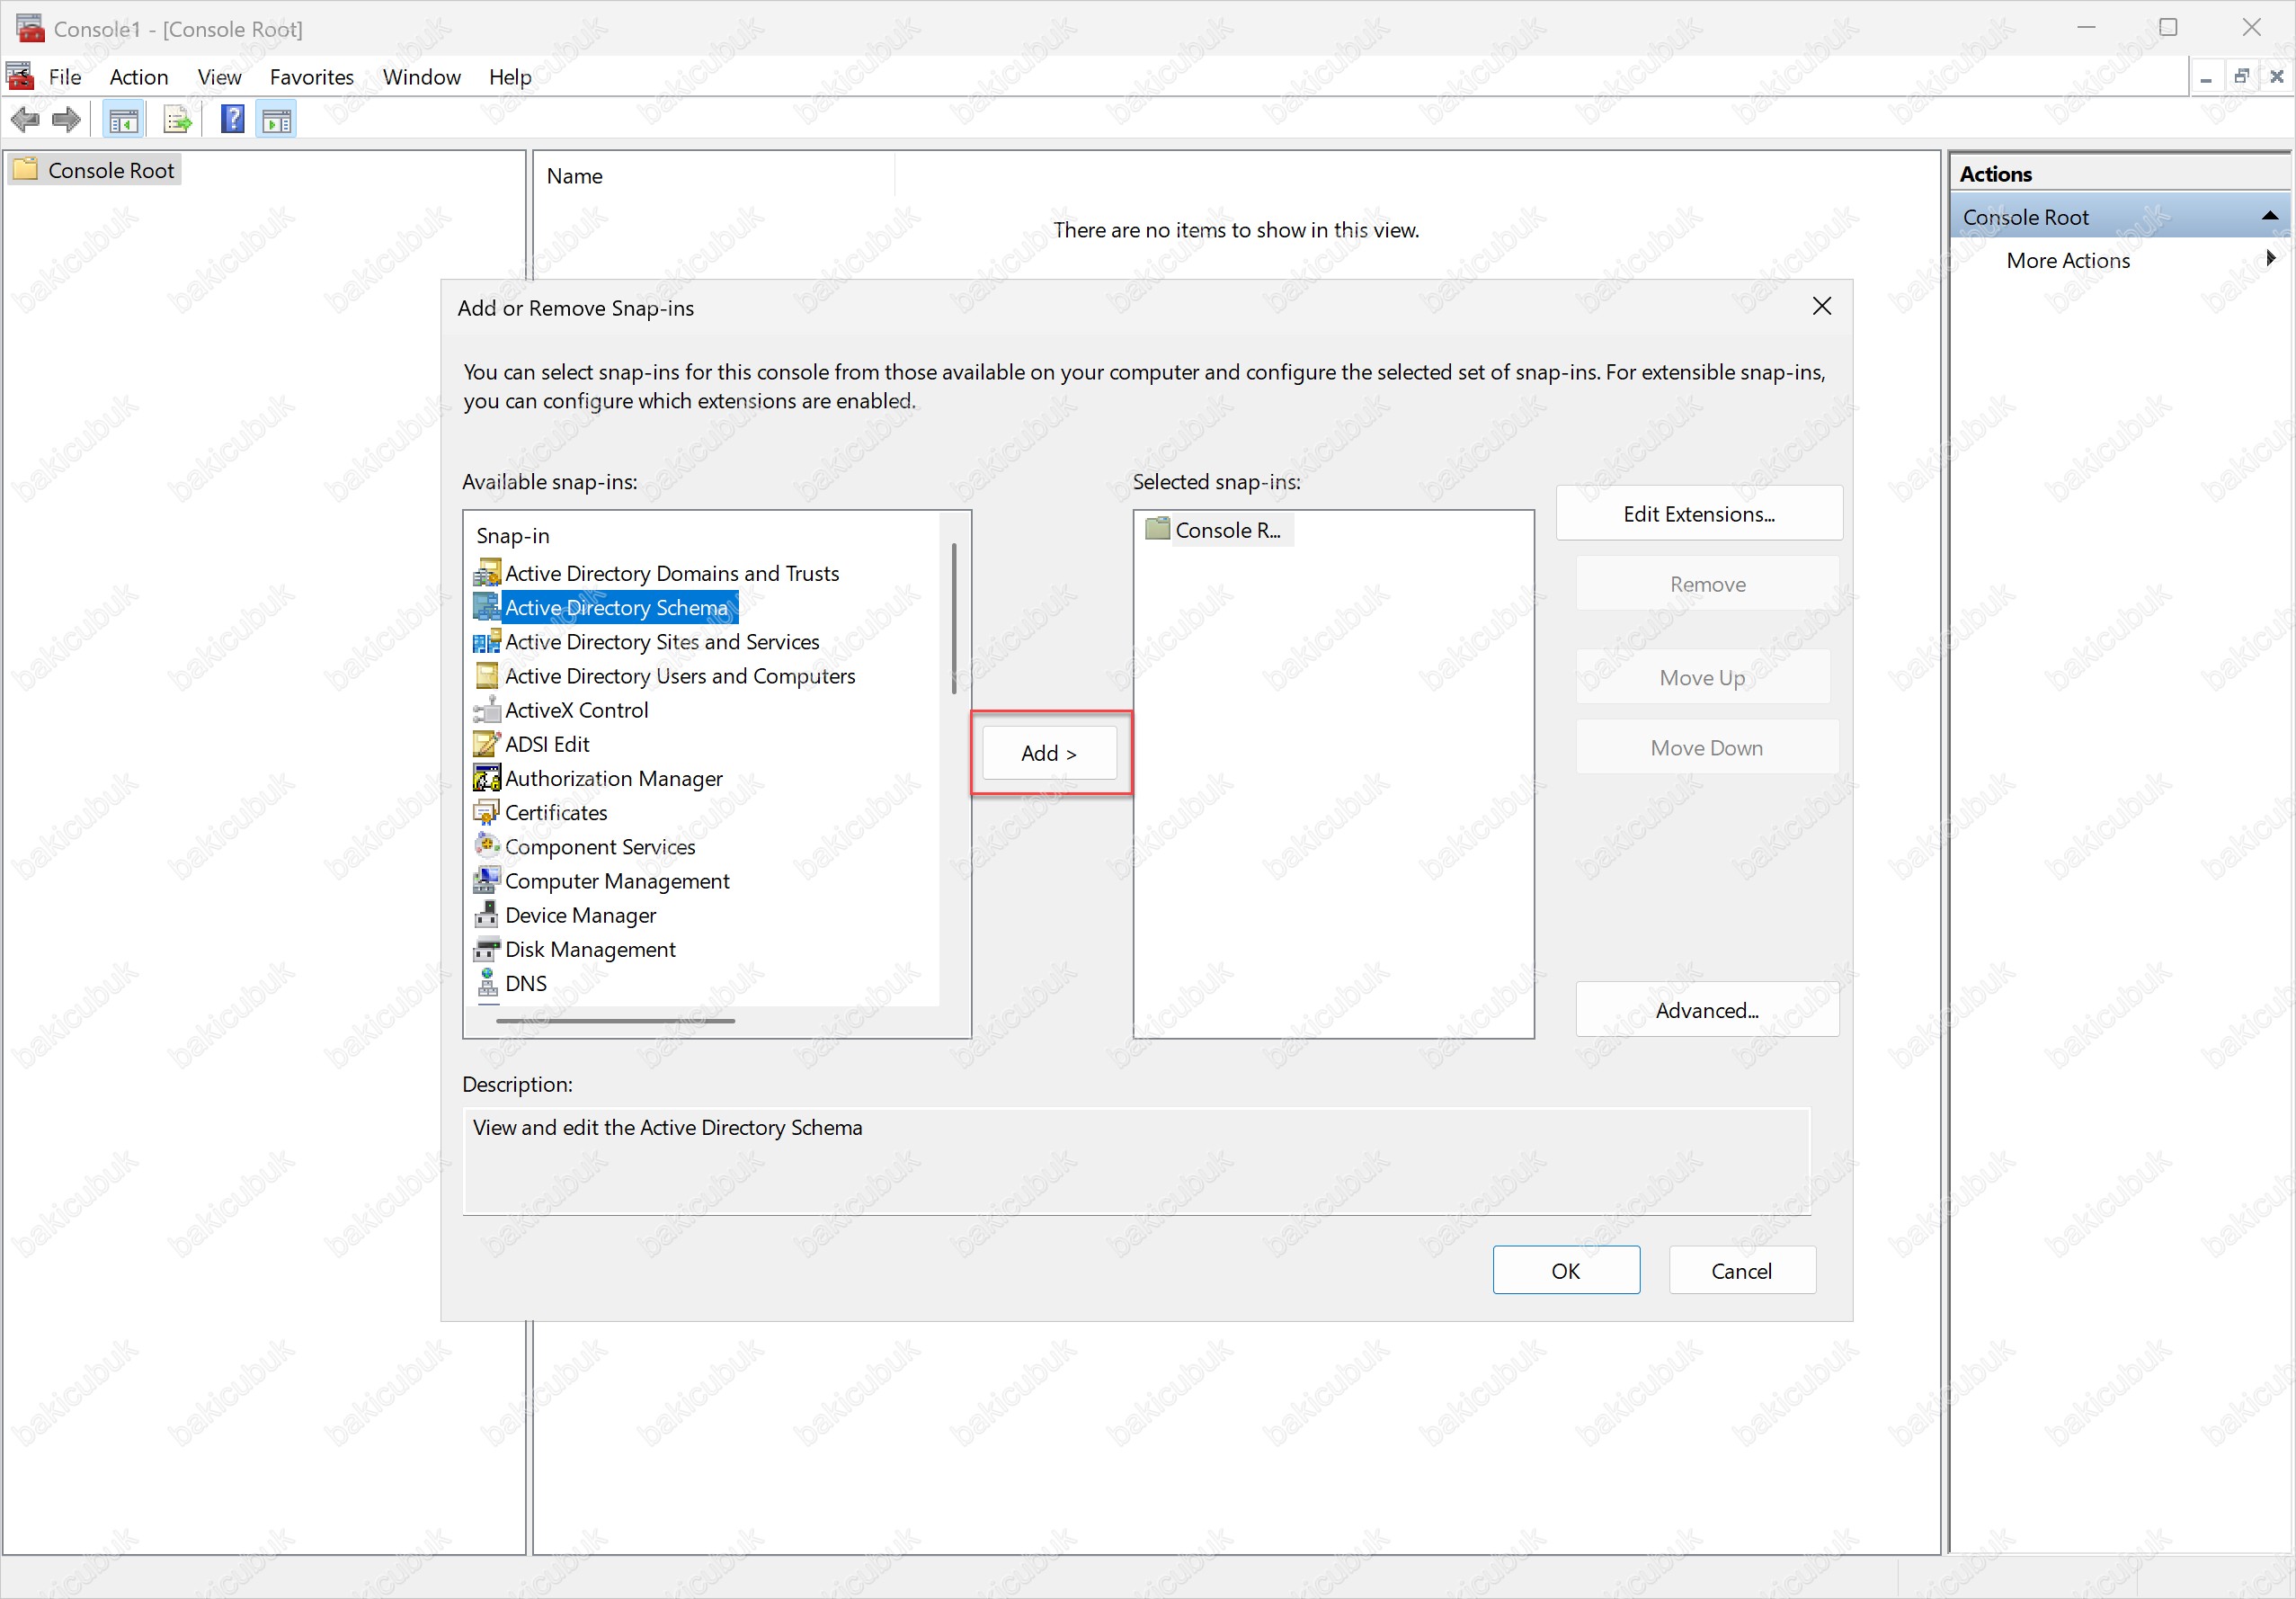Restore the inner MDI child window

pos(2241,76)
